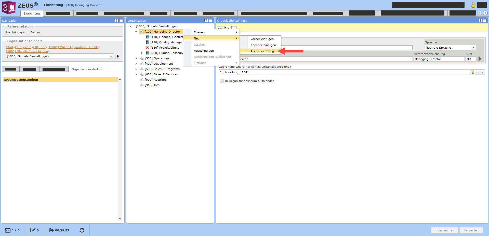Choose 'Ausschneiden' in the context menu
Image resolution: width=489 pixels, height=236 pixels.
coord(204,51)
